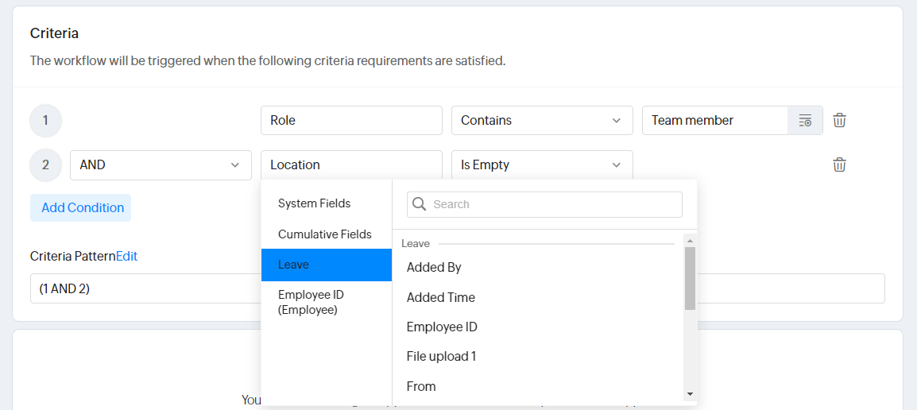This screenshot has height=410, width=917.
Task: Pick Added Time from field list
Action: [440, 297]
